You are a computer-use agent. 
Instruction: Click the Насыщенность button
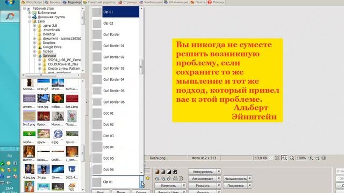pyautogui.click(x=235, y=179)
